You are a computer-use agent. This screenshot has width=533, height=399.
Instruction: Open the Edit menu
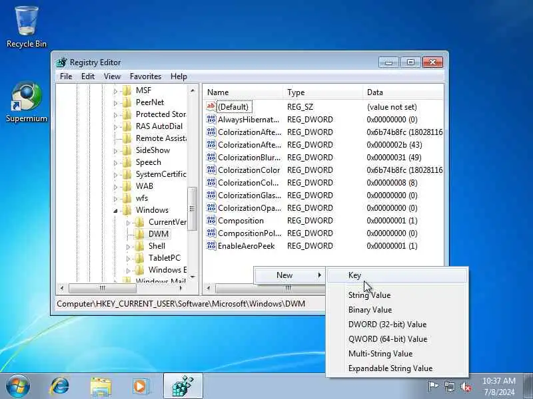(88, 76)
